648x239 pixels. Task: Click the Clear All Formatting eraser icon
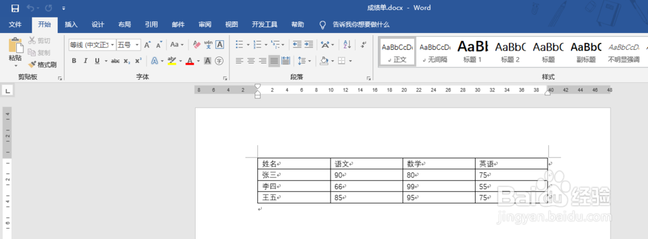pos(196,45)
